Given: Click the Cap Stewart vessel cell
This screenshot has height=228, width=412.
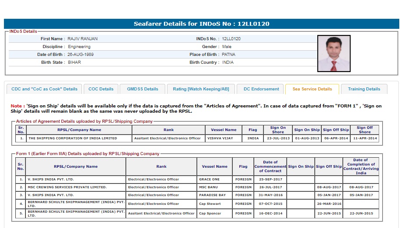Looking at the screenshot, I should (210, 204).
